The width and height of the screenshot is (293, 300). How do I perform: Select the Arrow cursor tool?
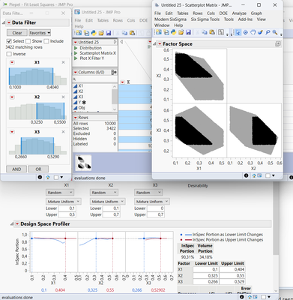tap(238, 32)
